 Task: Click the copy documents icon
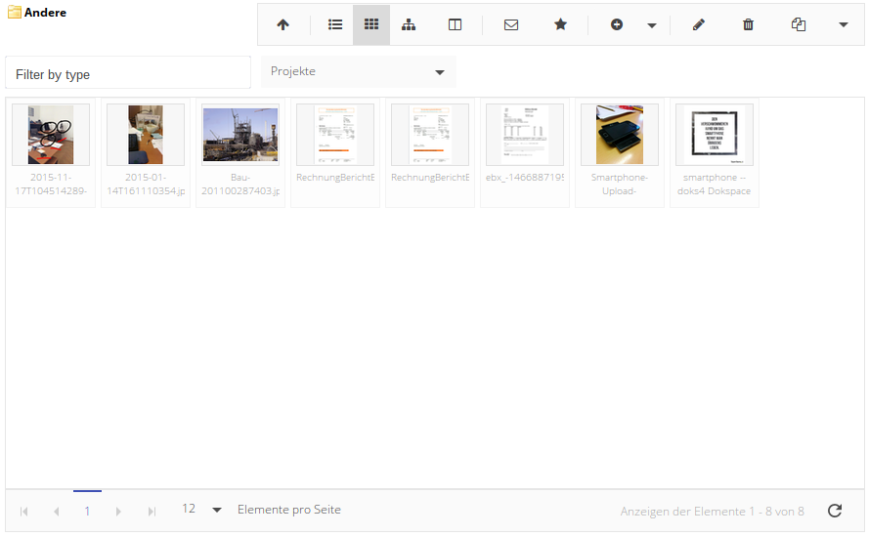(x=799, y=25)
